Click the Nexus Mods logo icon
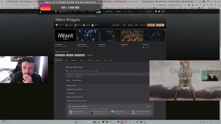This screenshot has height=124, width=221. 56,11
